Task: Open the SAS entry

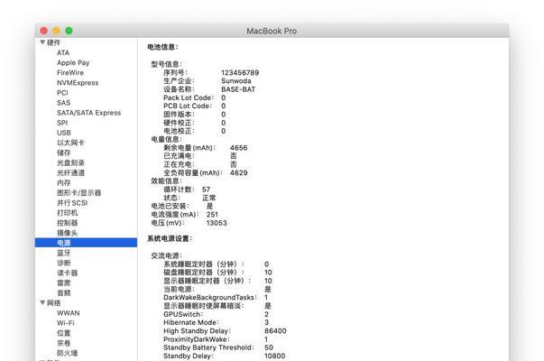Action: tap(64, 103)
